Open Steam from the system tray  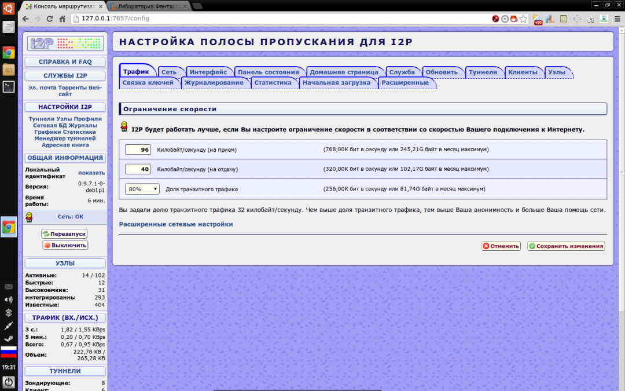[x=9, y=339]
